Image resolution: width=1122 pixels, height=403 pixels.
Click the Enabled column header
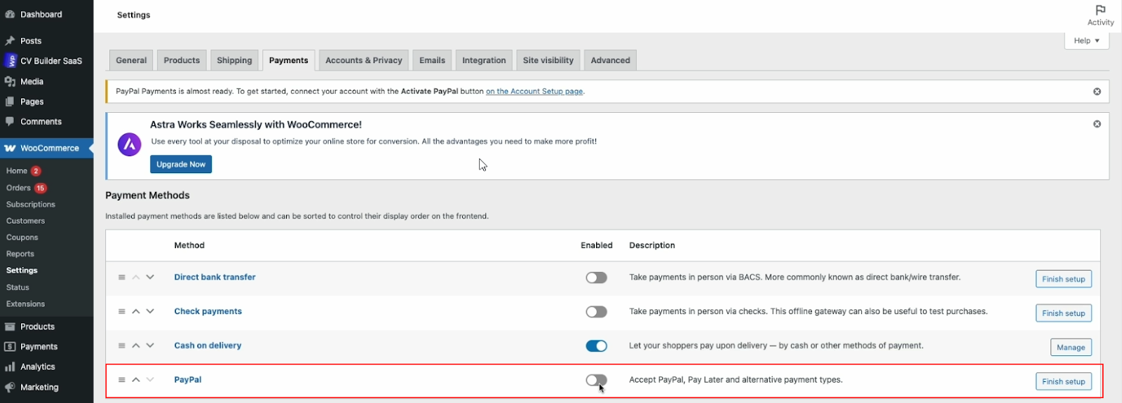point(597,245)
